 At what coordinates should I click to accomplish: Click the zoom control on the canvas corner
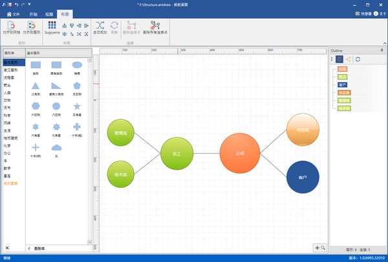320,248
